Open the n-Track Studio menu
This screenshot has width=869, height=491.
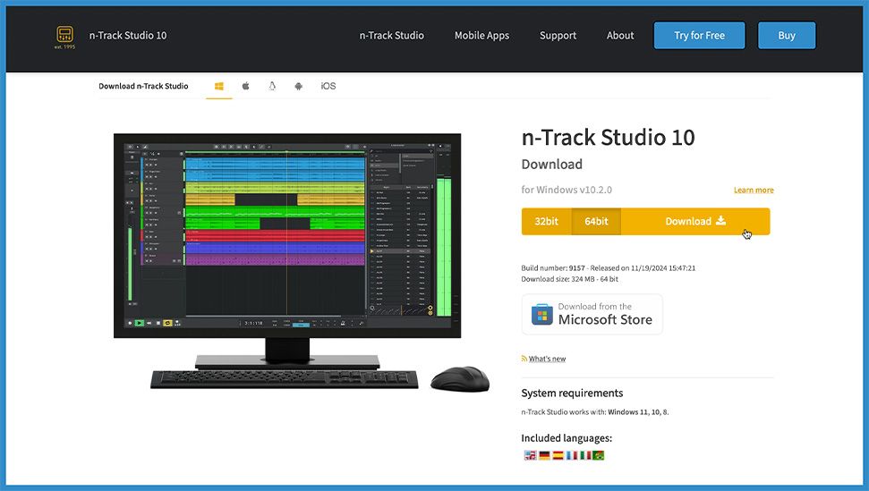coord(391,36)
